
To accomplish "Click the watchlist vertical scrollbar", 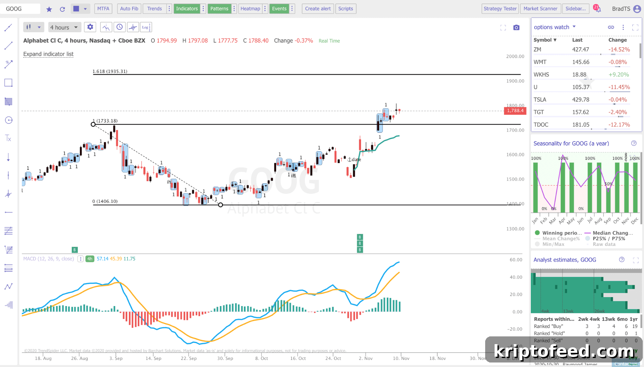I will click(640, 51).
